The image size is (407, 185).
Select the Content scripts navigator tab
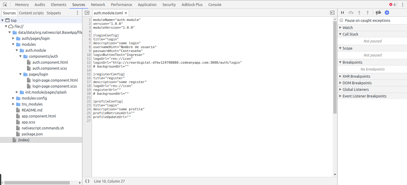[31, 13]
